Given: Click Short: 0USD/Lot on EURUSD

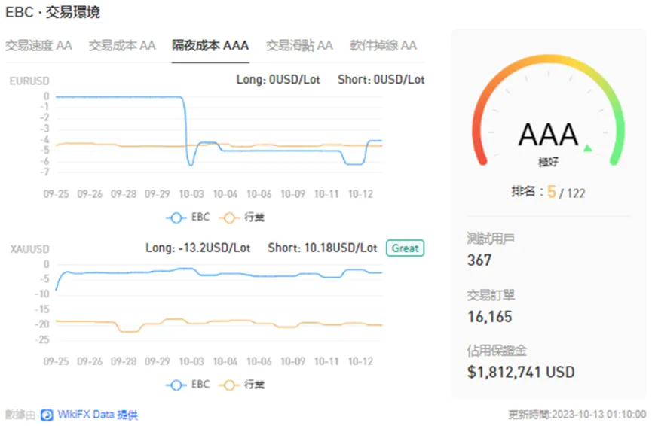Looking at the screenshot, I should (x=381, y=79).
